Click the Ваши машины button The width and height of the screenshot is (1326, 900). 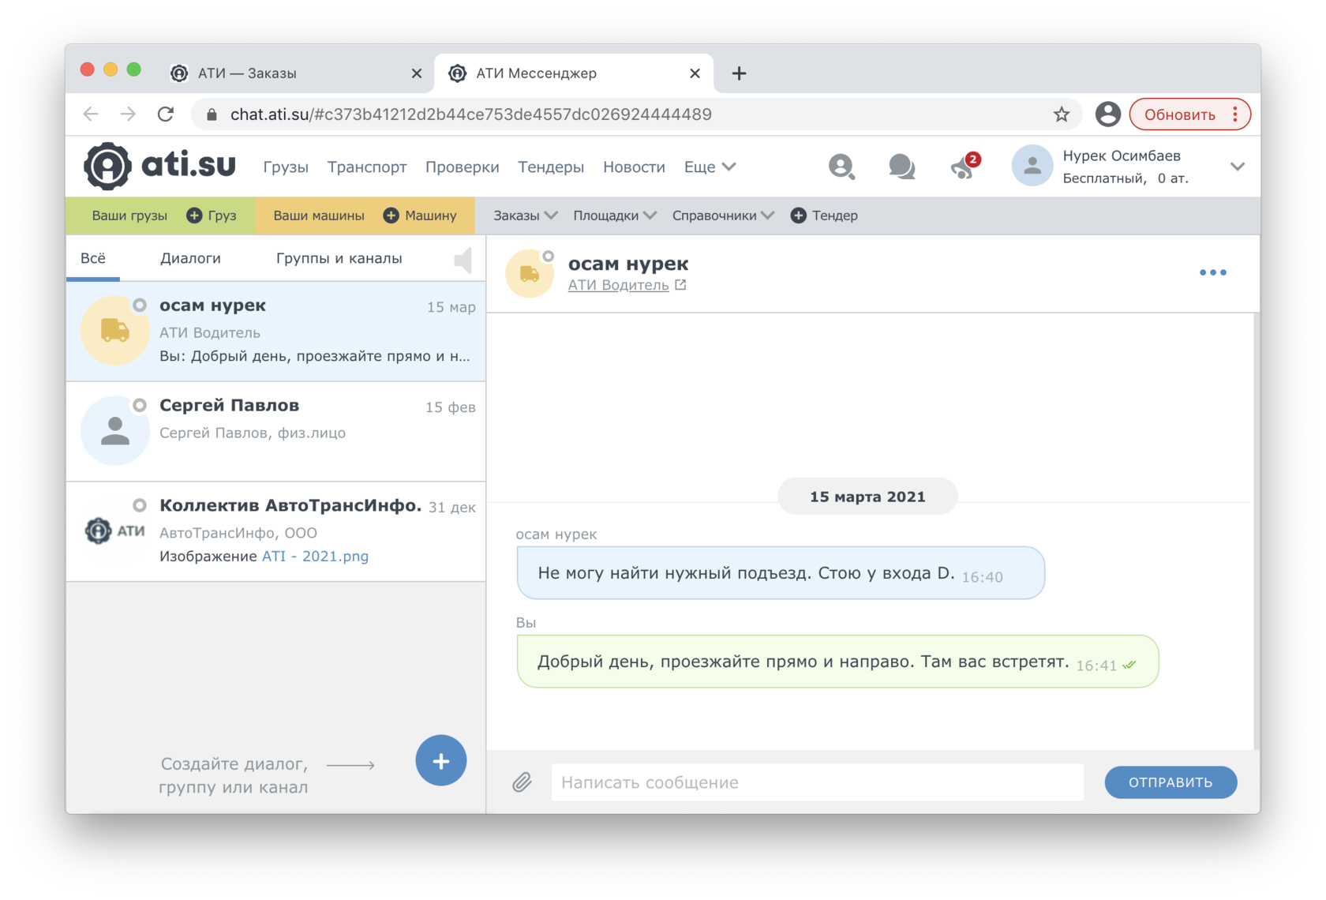click(319, 216)
